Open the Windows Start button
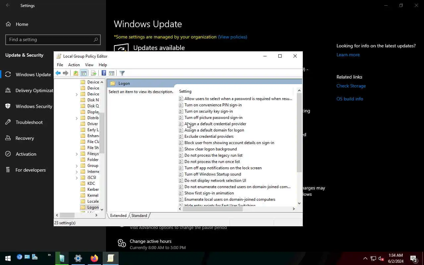 [8, 258]
